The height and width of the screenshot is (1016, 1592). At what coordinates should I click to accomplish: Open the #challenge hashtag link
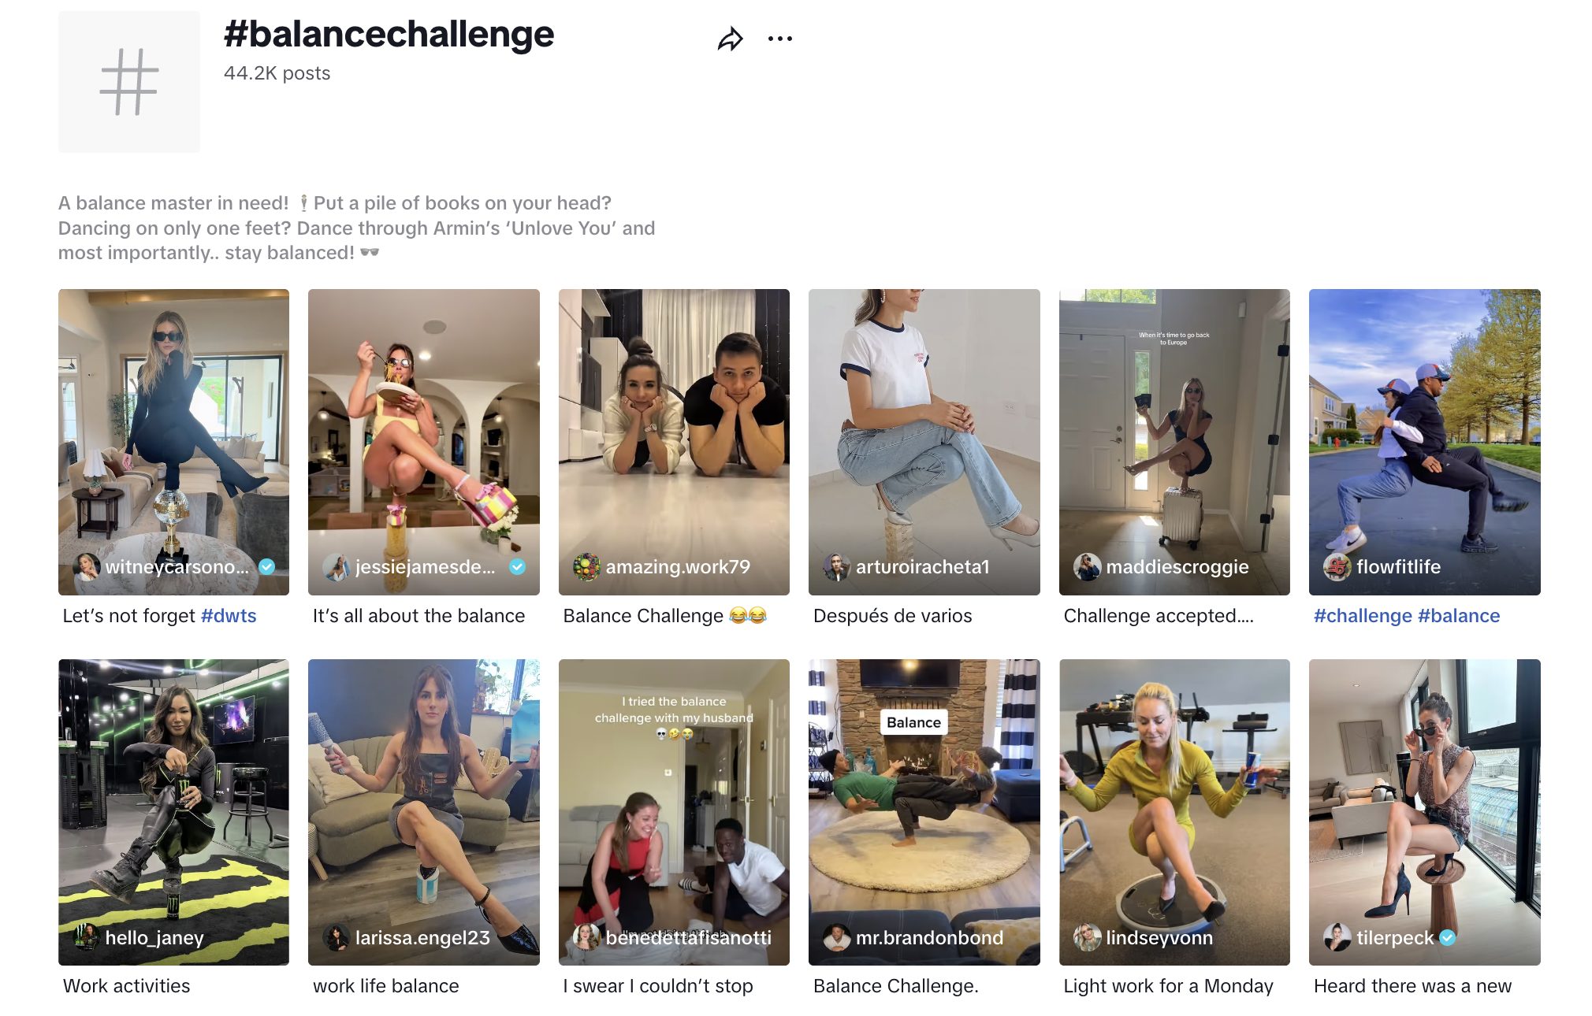1363,616
